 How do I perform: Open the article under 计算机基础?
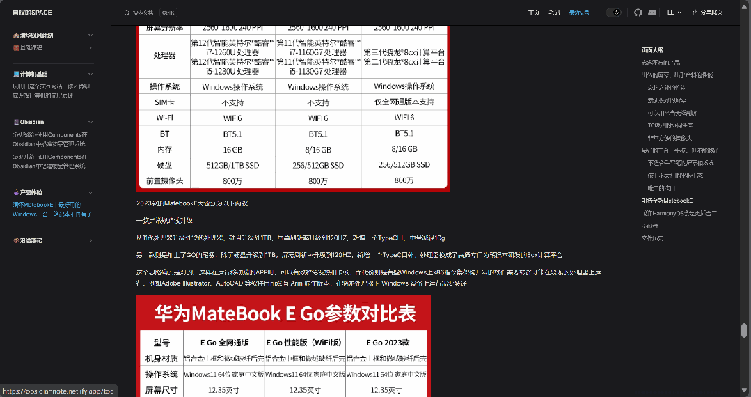click(x=51, y=91)
